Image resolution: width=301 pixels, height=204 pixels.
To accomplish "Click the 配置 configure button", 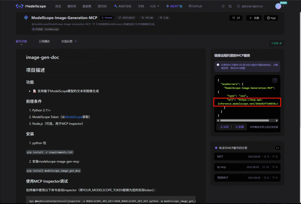I will [239, 127].
